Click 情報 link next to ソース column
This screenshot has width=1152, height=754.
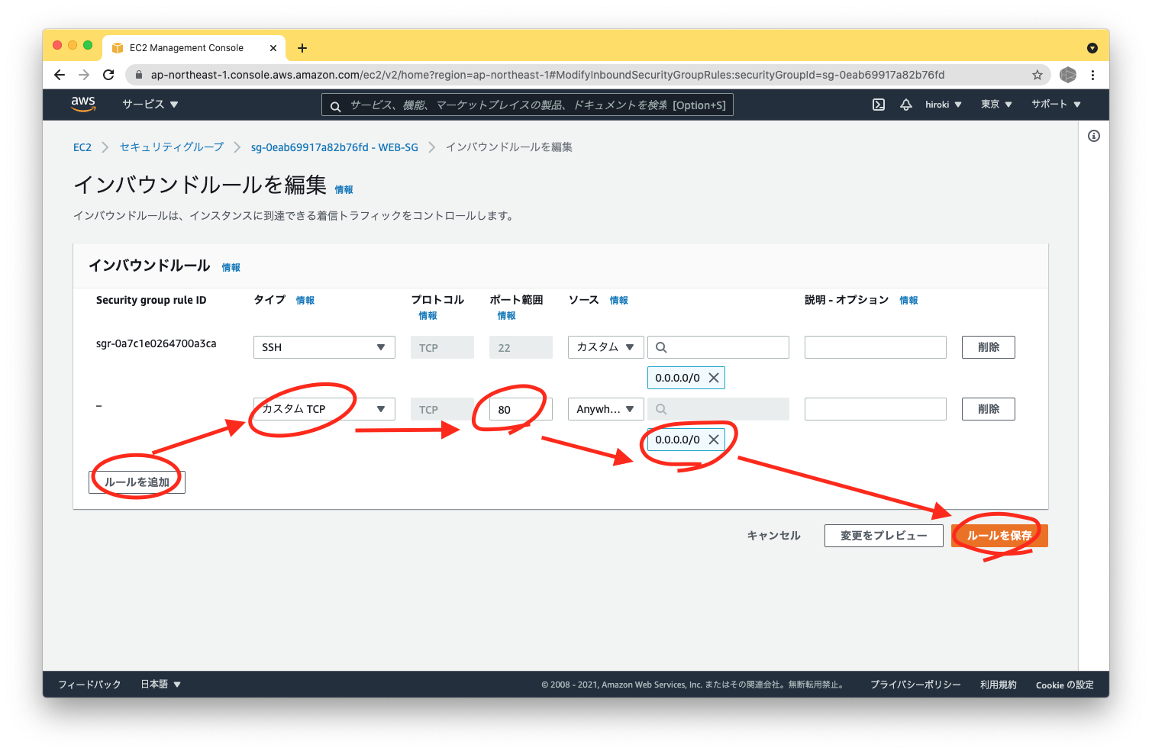[619, 301]
